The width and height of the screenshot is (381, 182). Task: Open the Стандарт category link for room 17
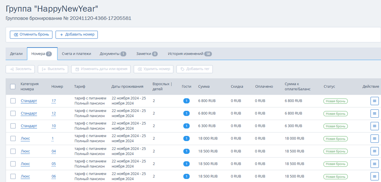pyautogui.click(x=29, y=101)
